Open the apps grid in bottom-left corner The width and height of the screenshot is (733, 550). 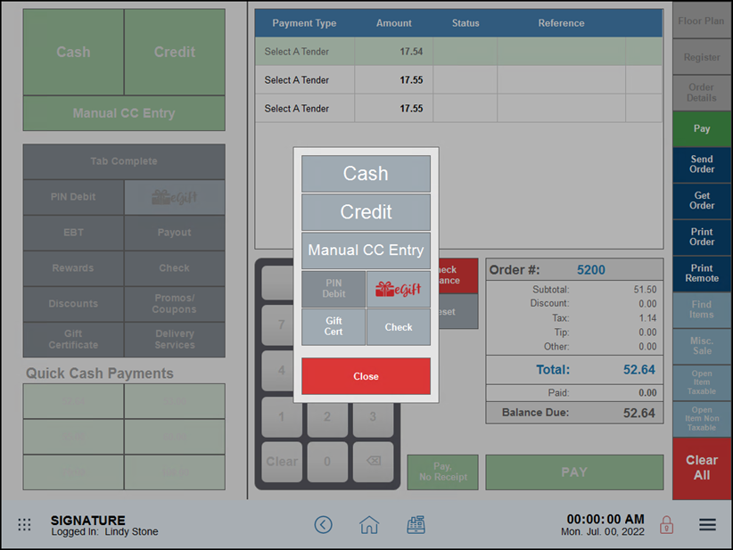point(24,525)
